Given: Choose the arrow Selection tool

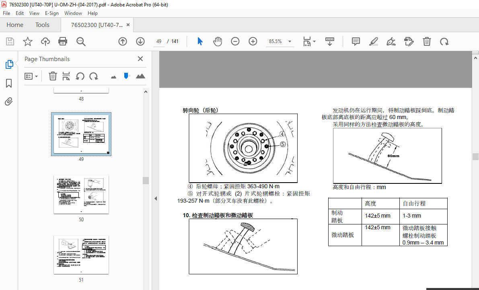Looking at the screenshot, I should [x=200, y=41].
